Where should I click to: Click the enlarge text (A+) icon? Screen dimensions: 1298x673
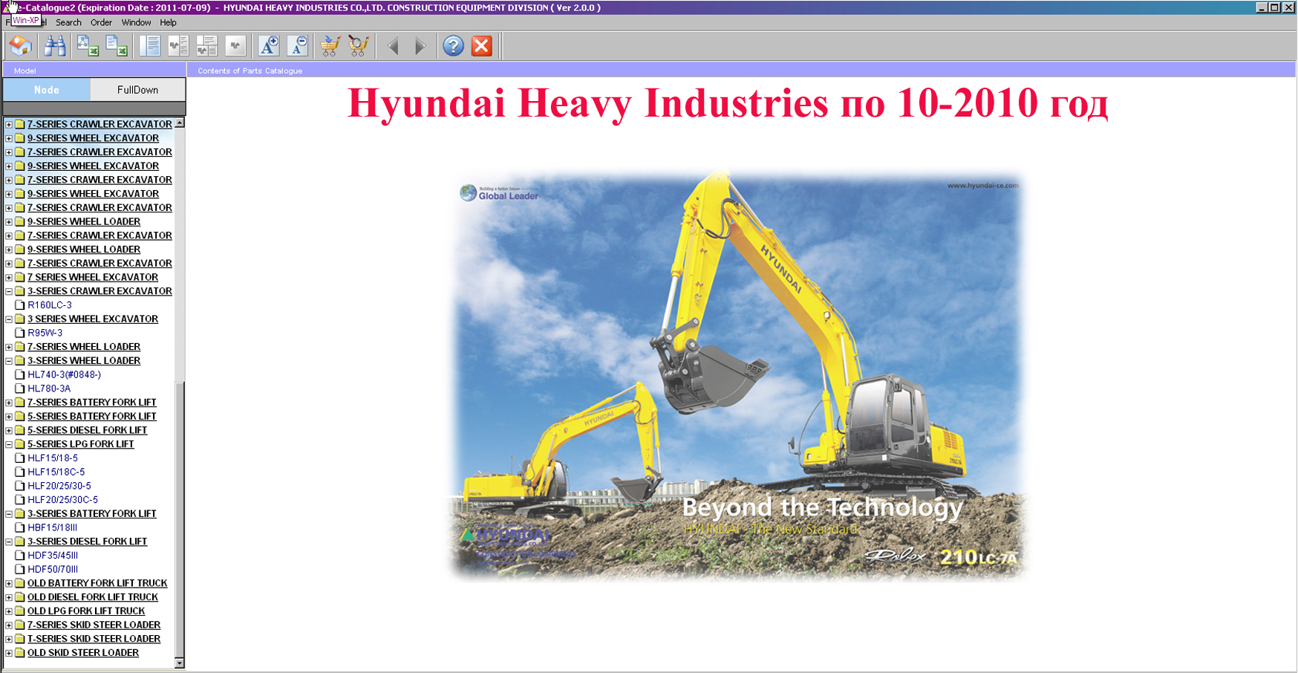[x=269, y=46]
